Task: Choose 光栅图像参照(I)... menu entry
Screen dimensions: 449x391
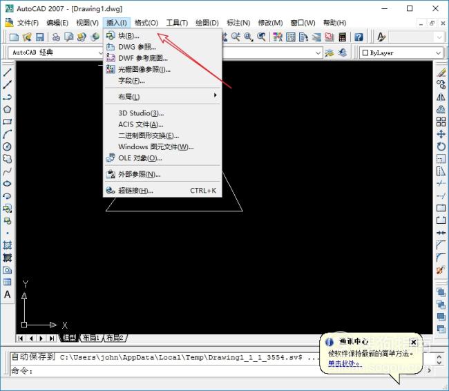Action: point(162,69)
